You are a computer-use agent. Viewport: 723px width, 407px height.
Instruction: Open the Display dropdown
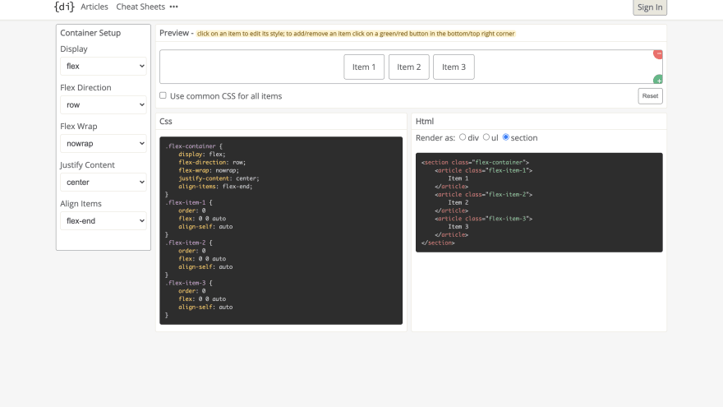(104, 66)
